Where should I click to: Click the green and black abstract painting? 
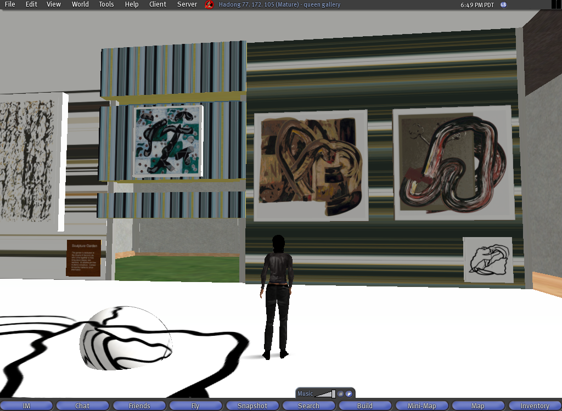pyautogui.click(x=168, y=141)
